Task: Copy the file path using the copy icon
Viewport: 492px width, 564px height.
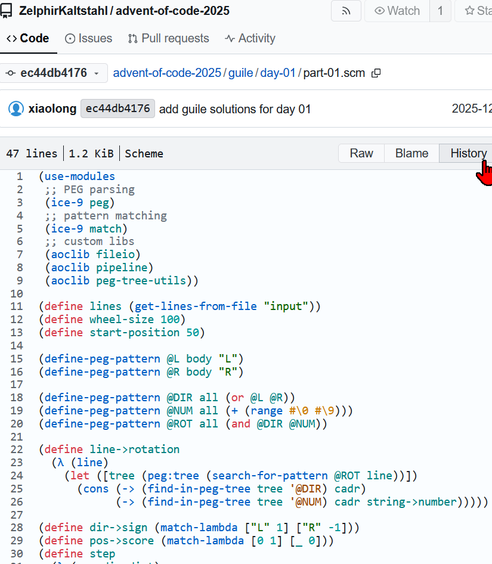Action: pyautogui.click(x=376, y=72)
